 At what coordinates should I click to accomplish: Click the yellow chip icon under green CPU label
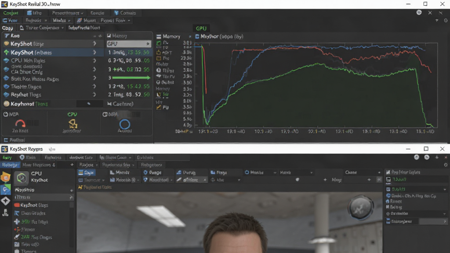coord(73,124)
